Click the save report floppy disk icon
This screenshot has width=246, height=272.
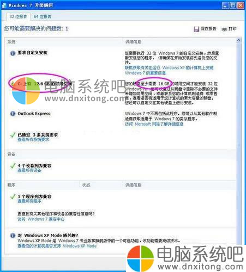click(x=196, y=29)
